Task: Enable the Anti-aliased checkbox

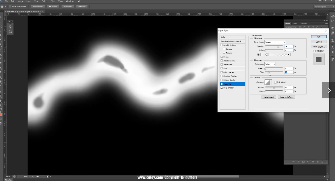Action: (275, 82)
